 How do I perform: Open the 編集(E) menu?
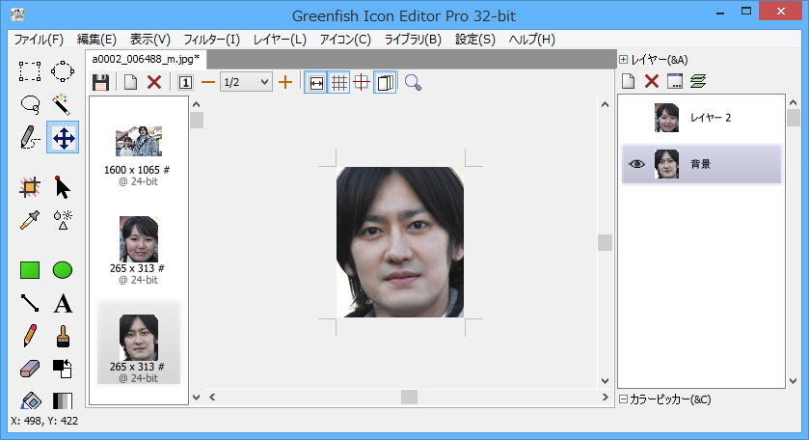click(x=96, y=40)
